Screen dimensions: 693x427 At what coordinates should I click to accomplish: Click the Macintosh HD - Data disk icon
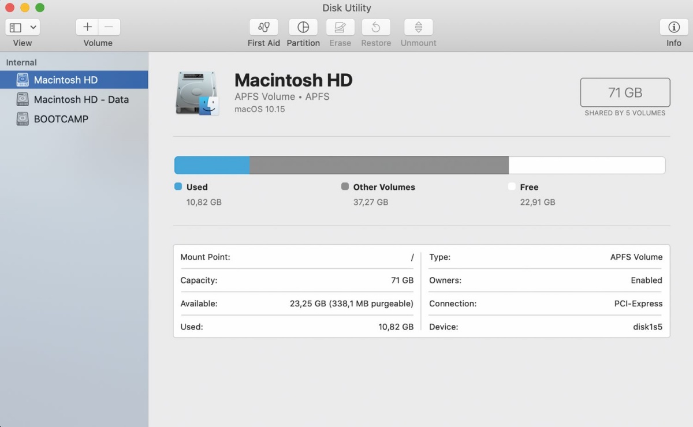23,99
